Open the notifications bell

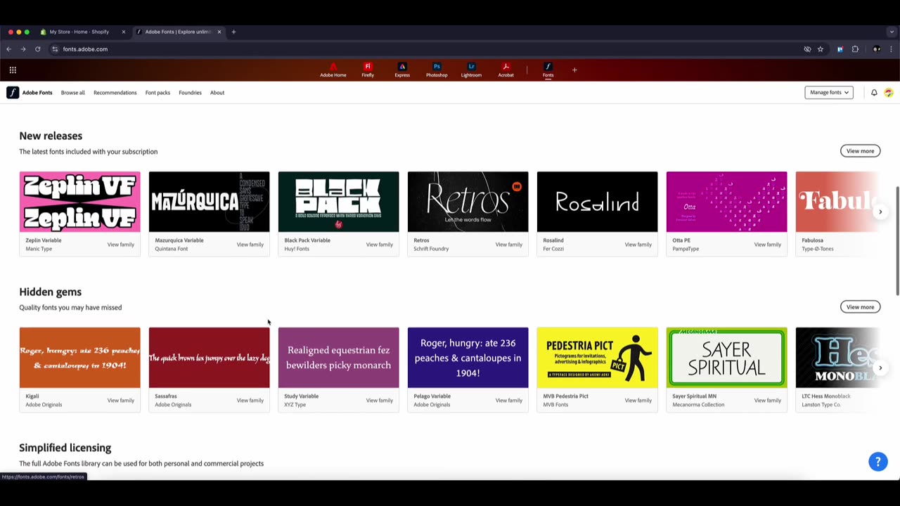[x=874, y=93]
